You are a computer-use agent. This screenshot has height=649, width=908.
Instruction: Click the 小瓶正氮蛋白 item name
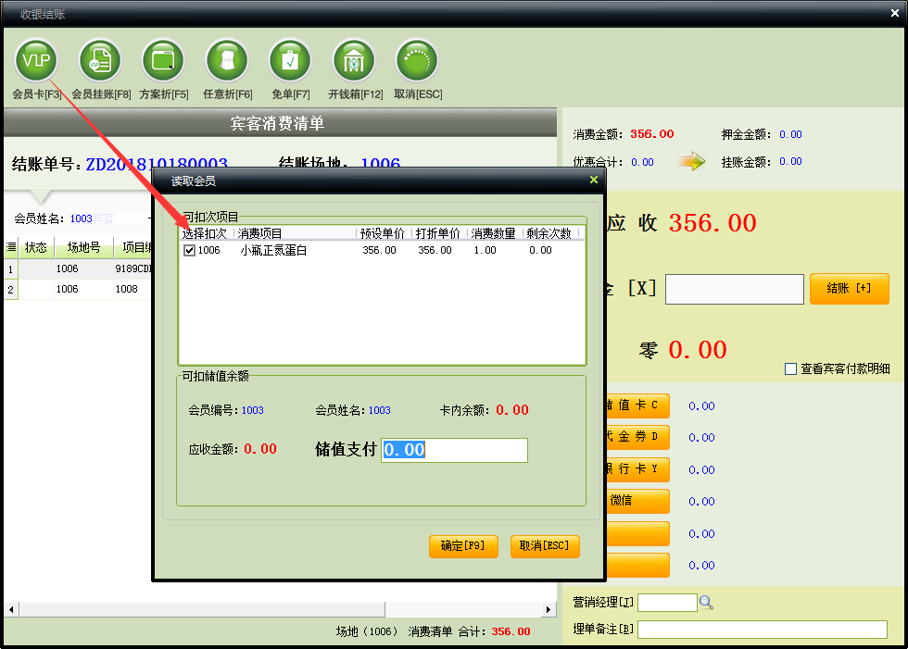point(273,251)
